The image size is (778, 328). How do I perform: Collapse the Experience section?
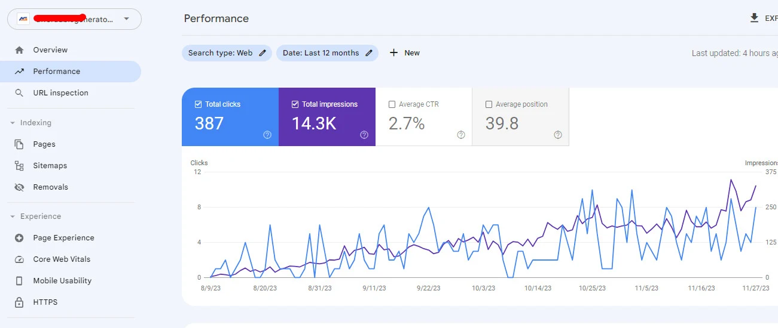(13, 216)
